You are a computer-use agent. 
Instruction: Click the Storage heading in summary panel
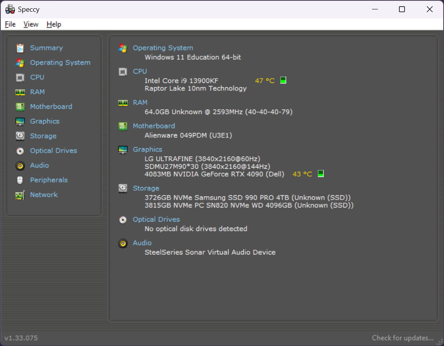(146, 188)
